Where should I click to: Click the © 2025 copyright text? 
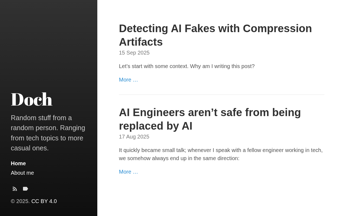point(20,201)
